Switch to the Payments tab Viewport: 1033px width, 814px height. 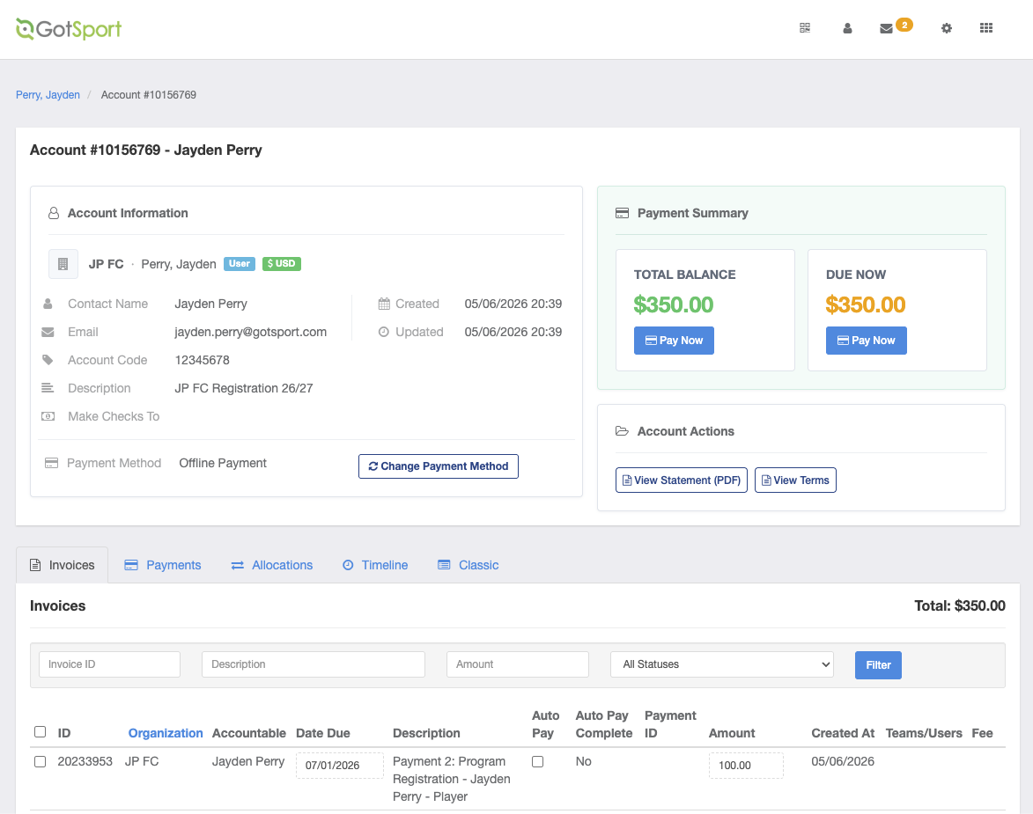163,565
